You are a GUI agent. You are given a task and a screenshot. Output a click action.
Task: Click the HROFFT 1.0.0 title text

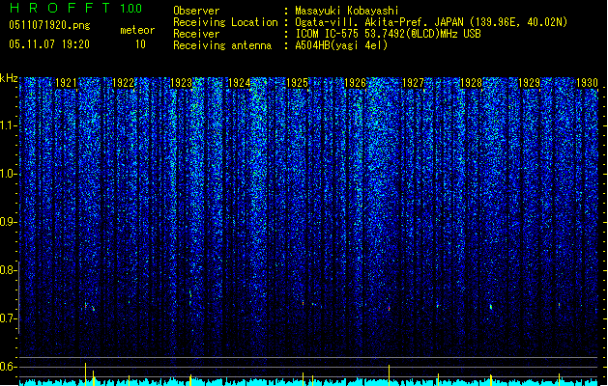point(75,8)
